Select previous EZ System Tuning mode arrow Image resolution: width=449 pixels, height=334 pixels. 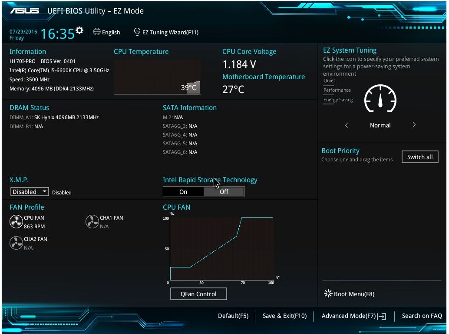click(347, 125)
